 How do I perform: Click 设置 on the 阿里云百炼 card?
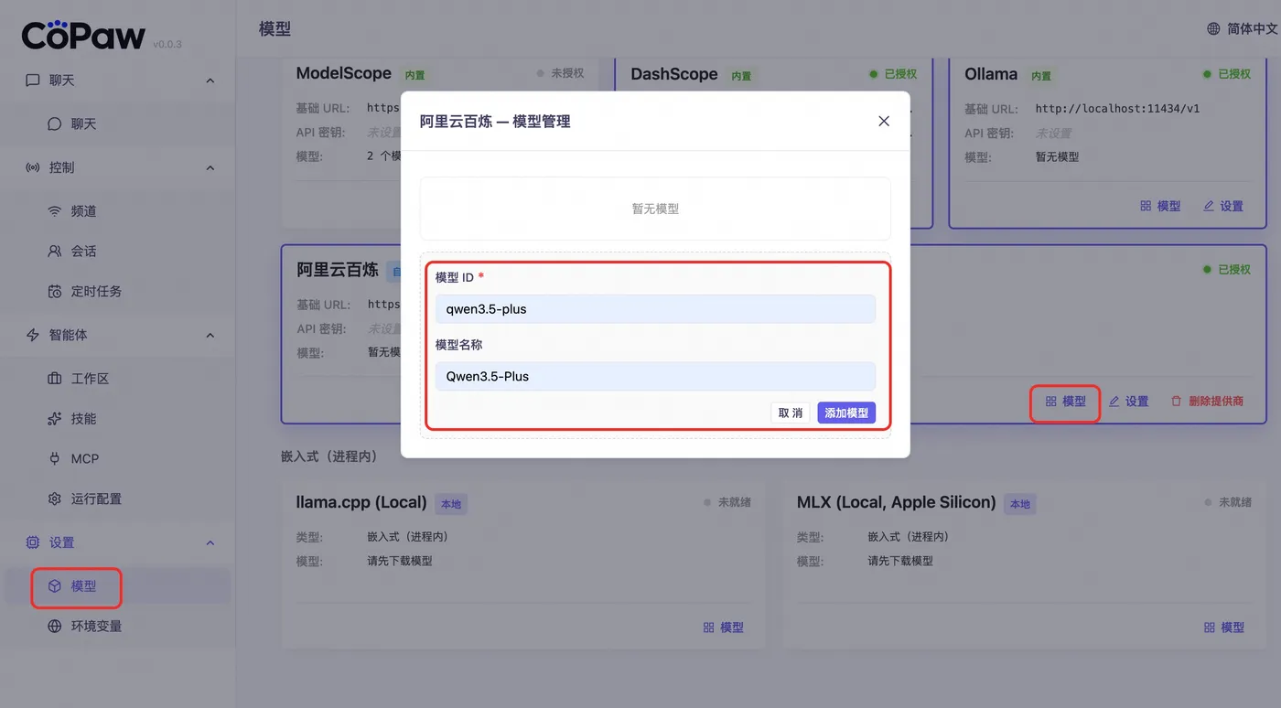(x=1128, y=402)
